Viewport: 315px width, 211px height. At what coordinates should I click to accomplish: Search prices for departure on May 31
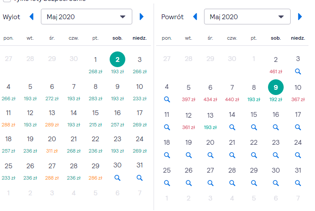[140, 178]
